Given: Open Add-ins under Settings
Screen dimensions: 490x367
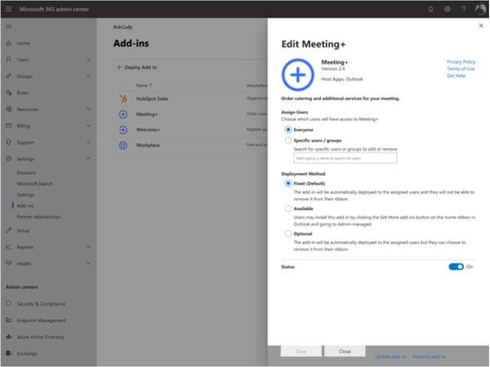Looking at the screenshot, I should pyautogui.click(x=25, y=205).
